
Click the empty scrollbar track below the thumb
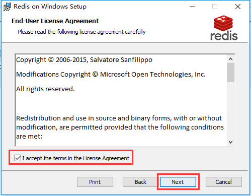point(231,110)
